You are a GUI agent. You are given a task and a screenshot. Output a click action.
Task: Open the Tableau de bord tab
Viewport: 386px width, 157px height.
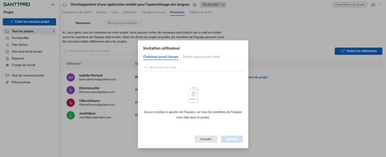tap(200, 12)
